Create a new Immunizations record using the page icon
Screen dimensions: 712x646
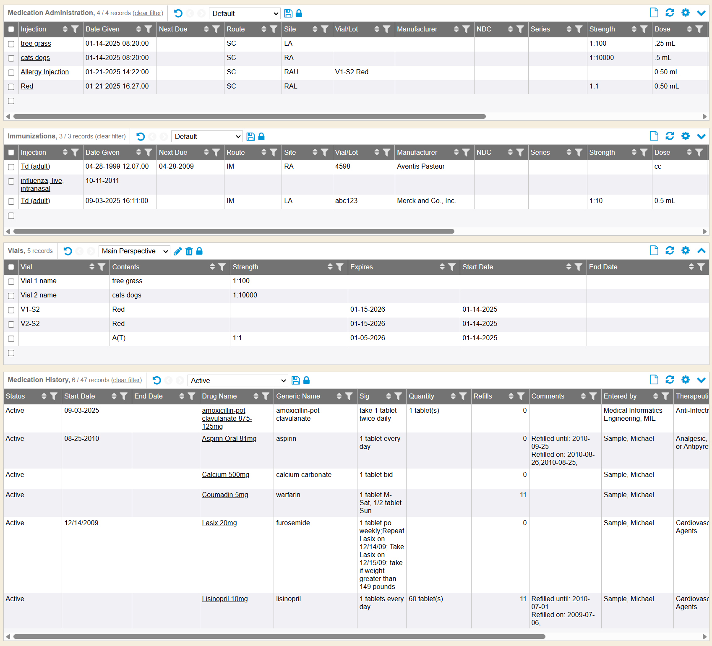[x=654, y=136]
